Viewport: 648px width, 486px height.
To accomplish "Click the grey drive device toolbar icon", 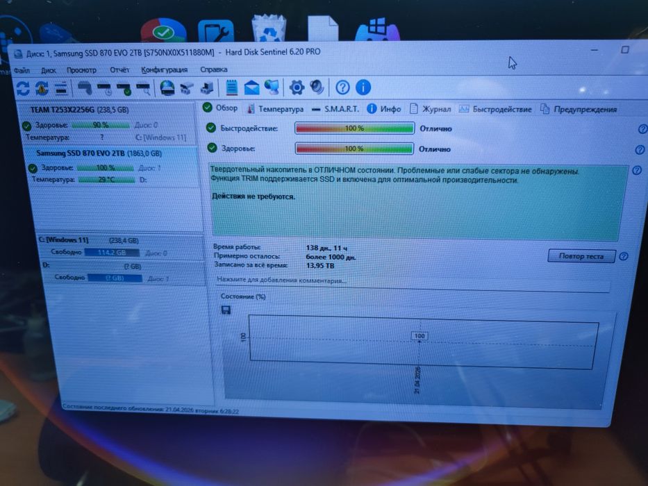I will coord(187,88).
